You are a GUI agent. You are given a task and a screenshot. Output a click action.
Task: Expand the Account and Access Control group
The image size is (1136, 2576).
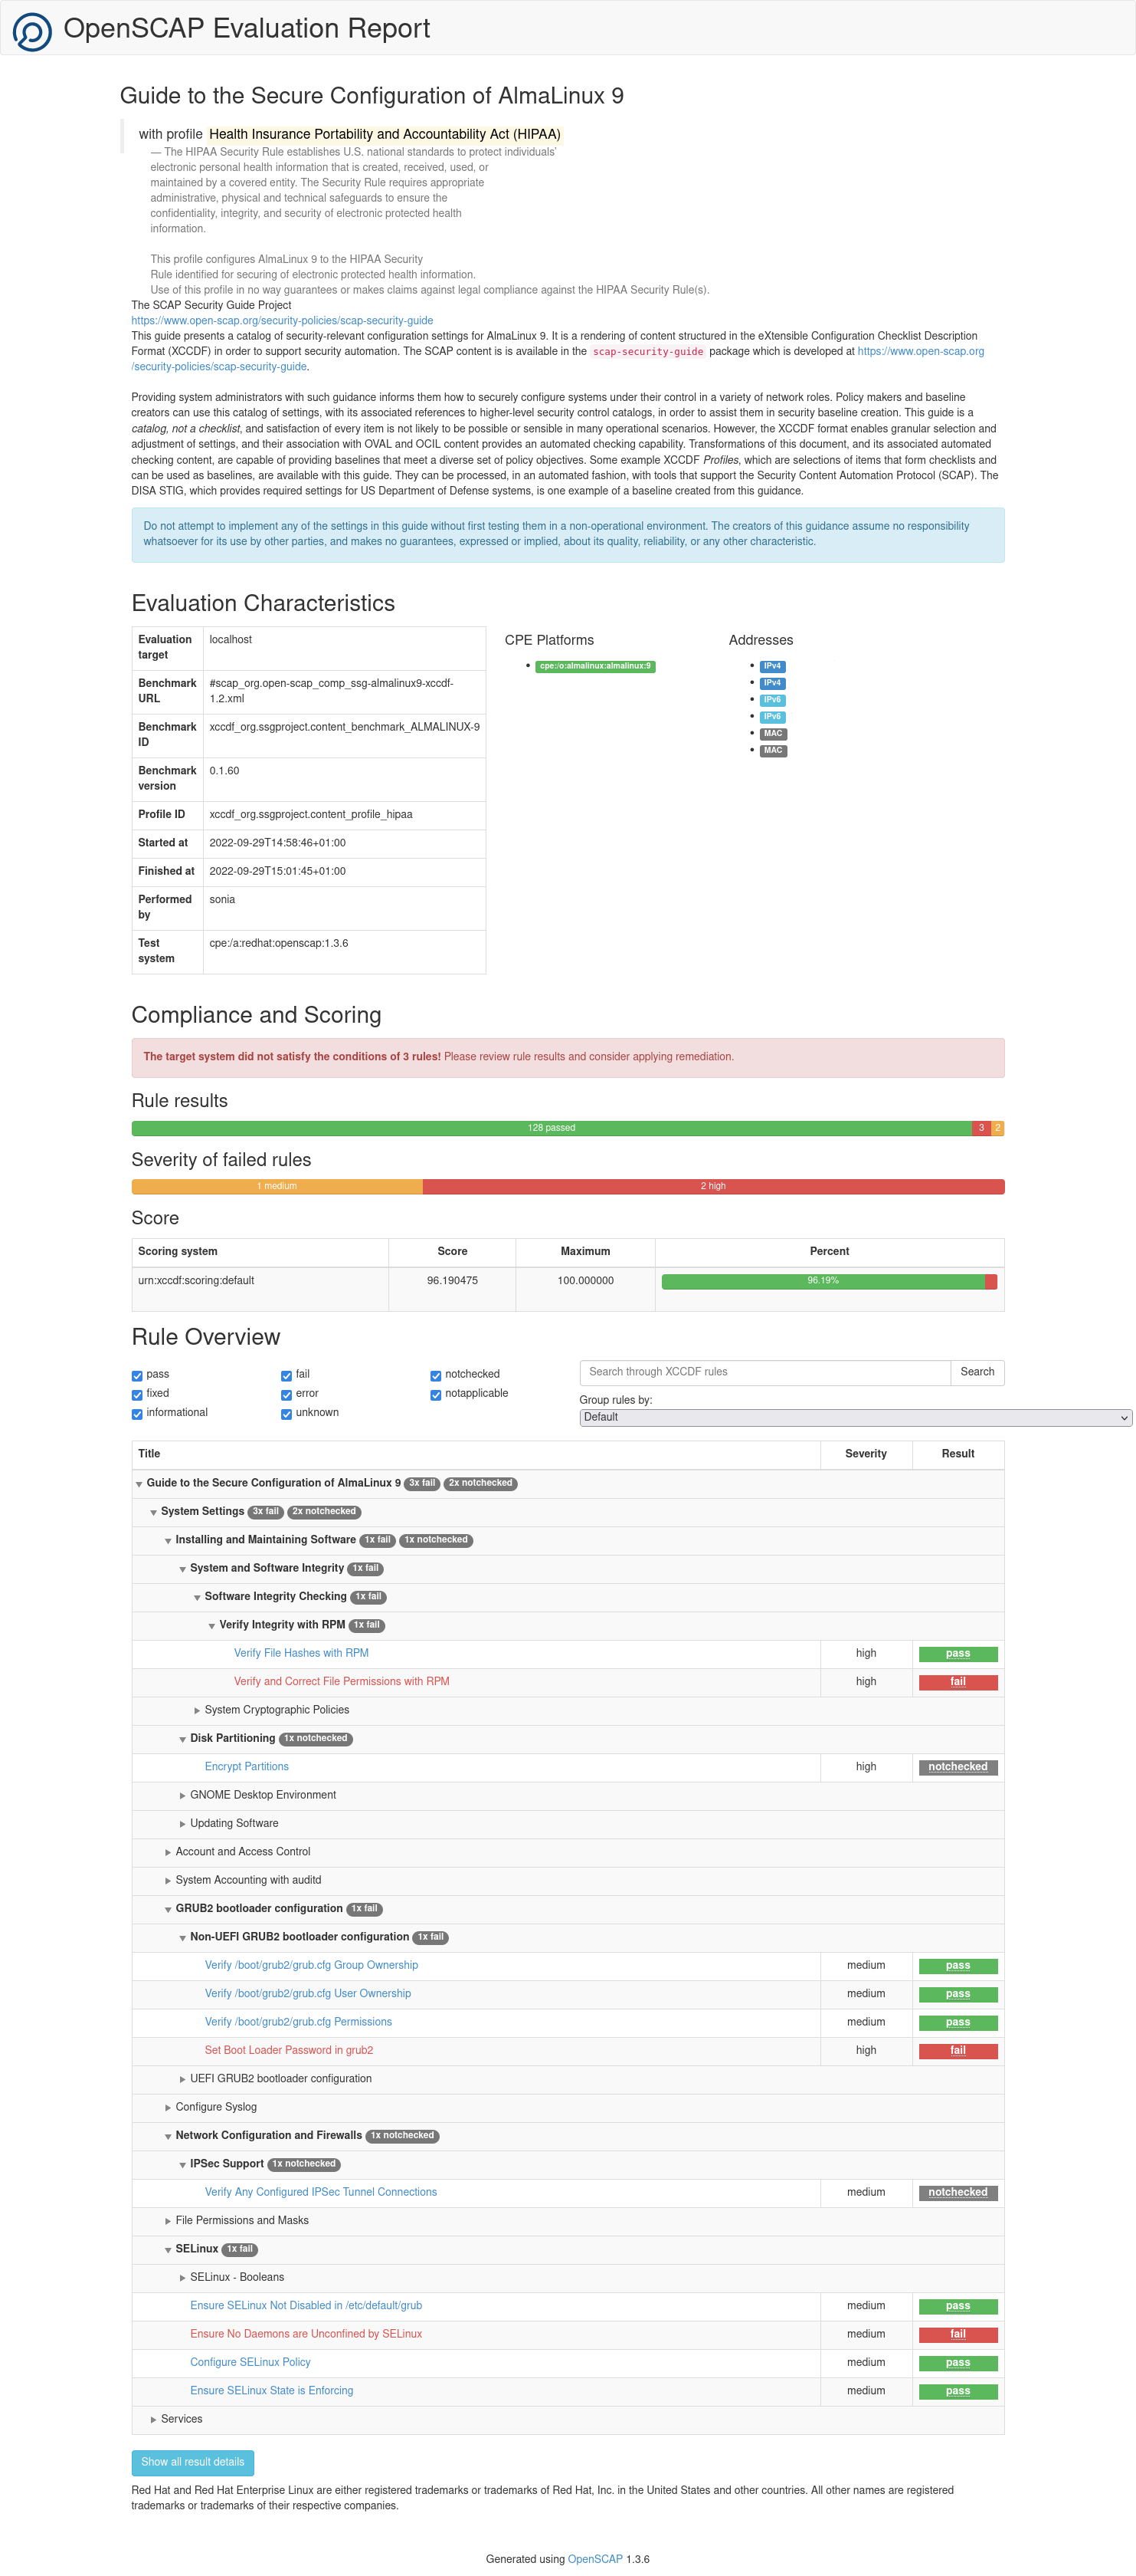243,1852
